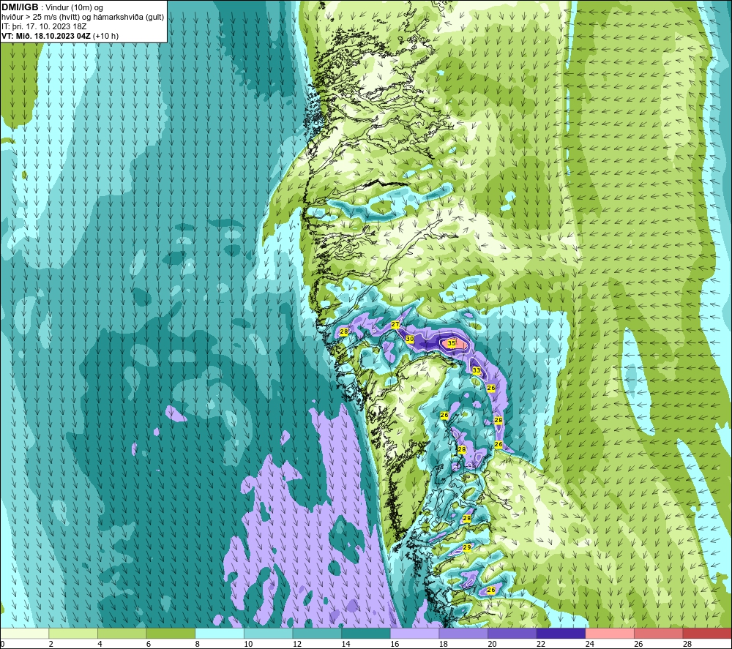732x649 pixels.
Task: Click the yellow gust label "35"
Action: pyautogui.click(x=452, y=343)
